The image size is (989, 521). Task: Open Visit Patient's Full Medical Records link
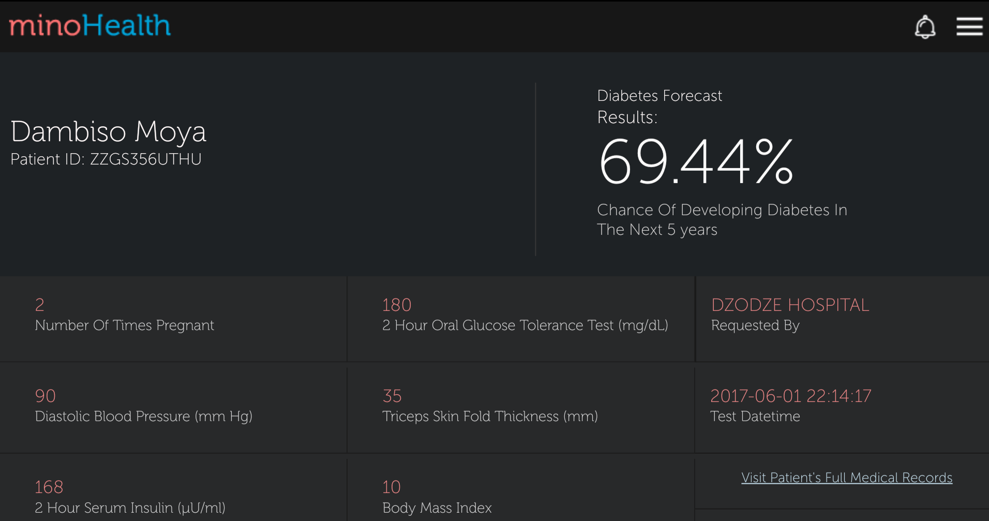(x=846, y=478)
